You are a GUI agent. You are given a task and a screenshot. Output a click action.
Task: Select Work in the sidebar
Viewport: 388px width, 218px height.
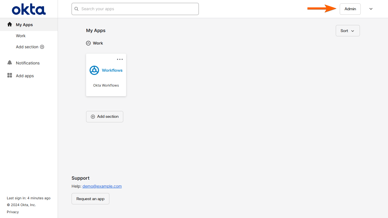(x=21, y=36)
